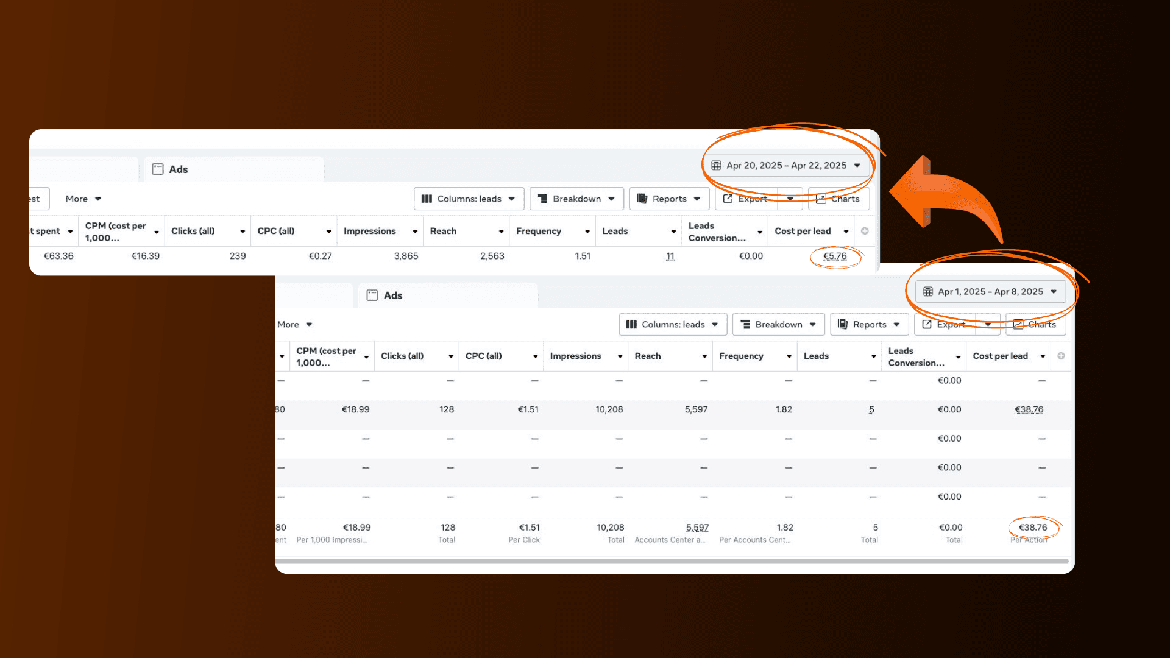Click the horizontal scrollbar under bottom table
This screenshot has width=1170, height=658.
pos(670,561)
